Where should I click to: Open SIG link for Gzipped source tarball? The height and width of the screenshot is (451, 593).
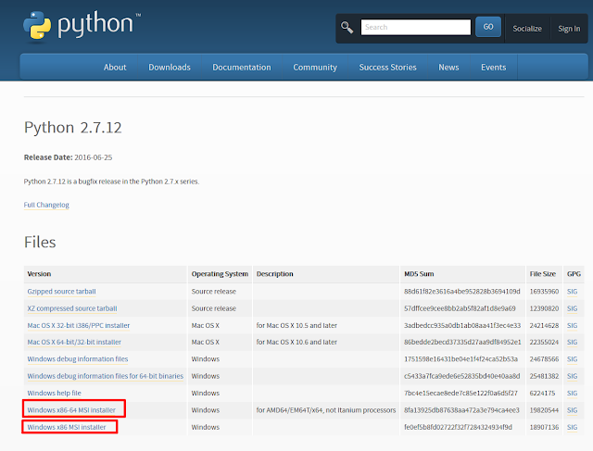(x=572, y=292)
